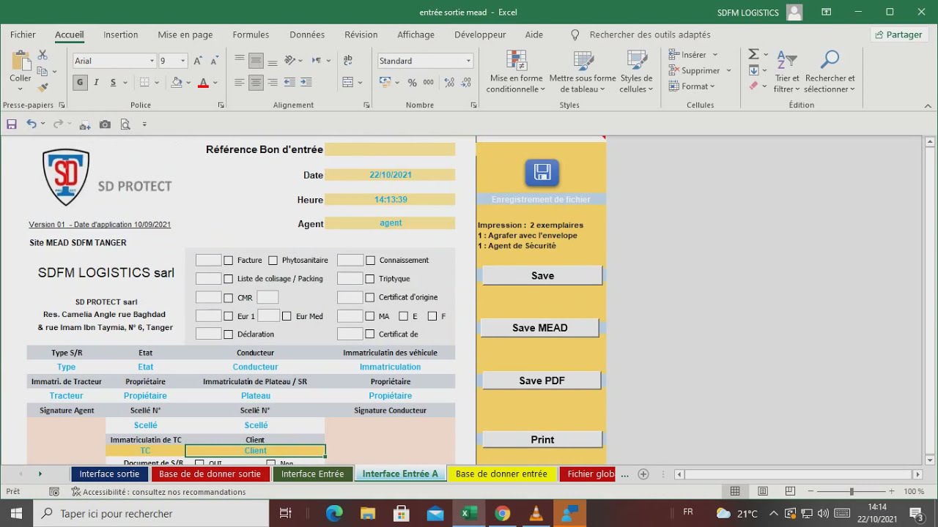Click the Print button on the form
Image resolution: width=938 pixels, height=527 pixels.
point(542,439)
